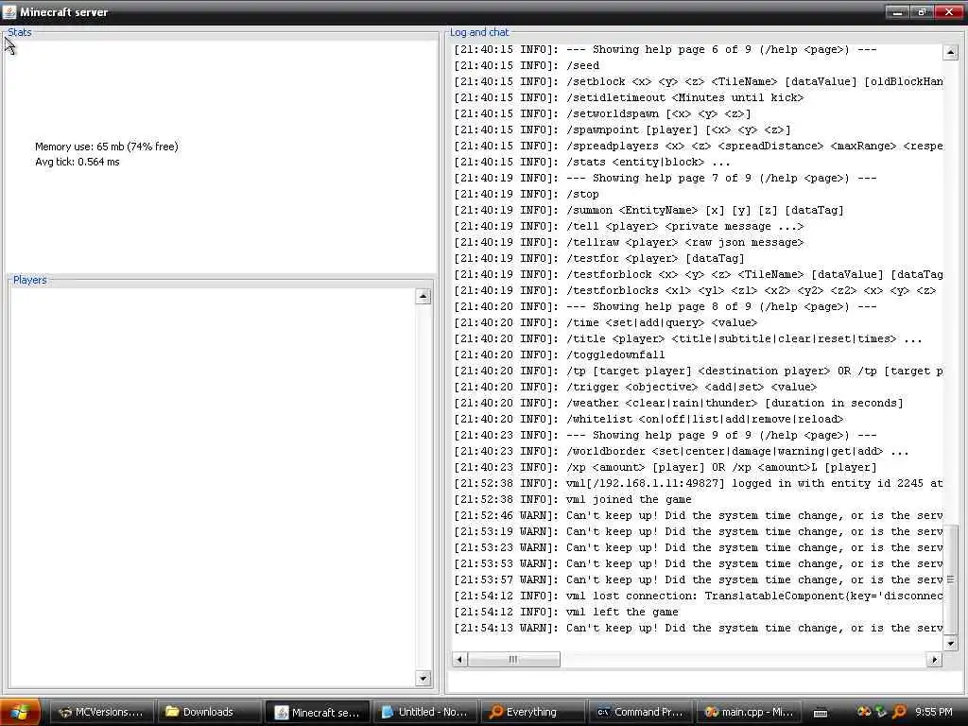Viewport: 968px width, 726px height.
Task: Click the /setidletimeout log line
Action: [x=629, y=97]
